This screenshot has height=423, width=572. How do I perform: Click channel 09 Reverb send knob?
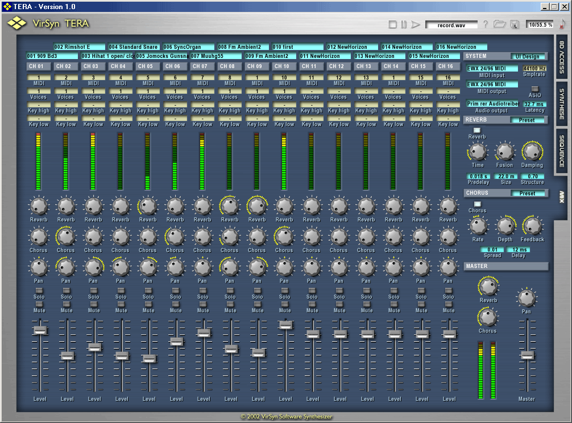[257, 206]
